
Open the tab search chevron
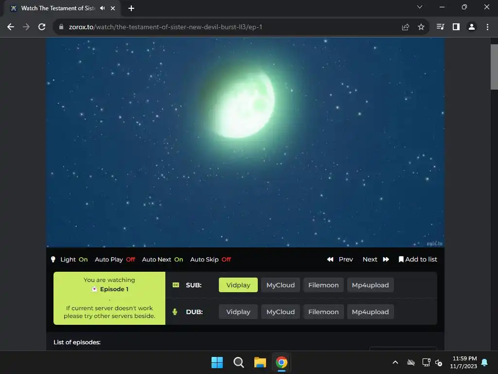tap(420, 7)
